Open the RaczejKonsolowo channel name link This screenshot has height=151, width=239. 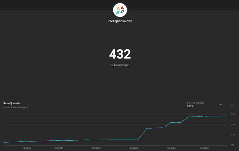[x=120, y=21]
